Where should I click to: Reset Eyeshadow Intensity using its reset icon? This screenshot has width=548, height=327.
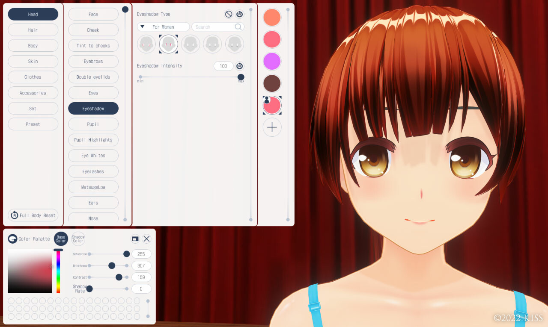click(240, 66)
